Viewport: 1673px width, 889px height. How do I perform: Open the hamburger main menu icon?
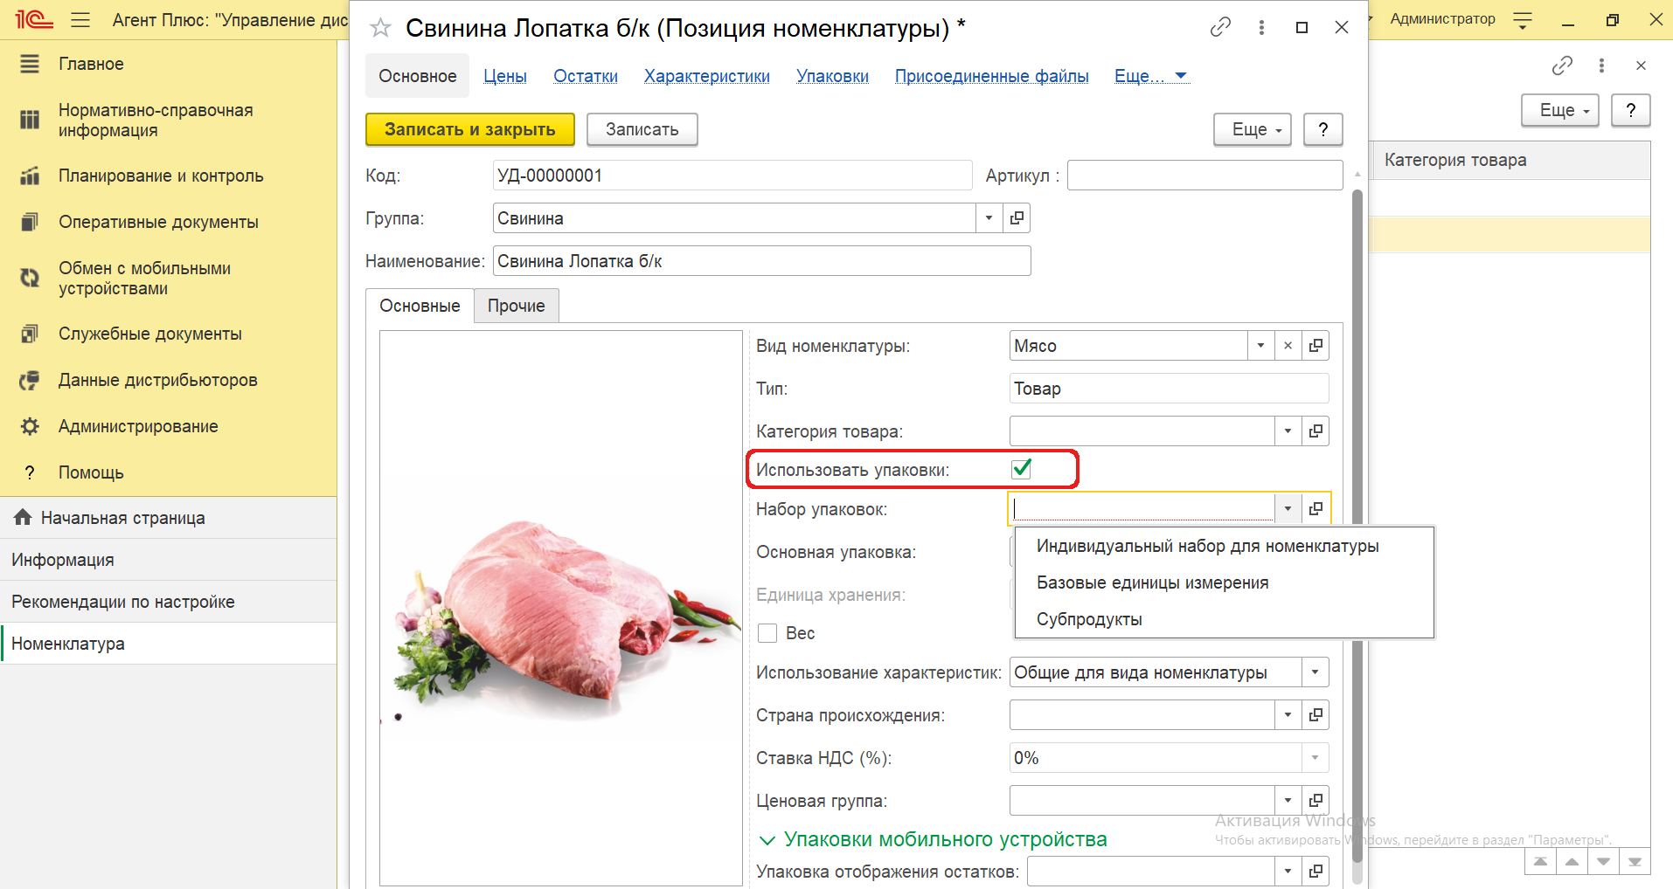point(80,19)
